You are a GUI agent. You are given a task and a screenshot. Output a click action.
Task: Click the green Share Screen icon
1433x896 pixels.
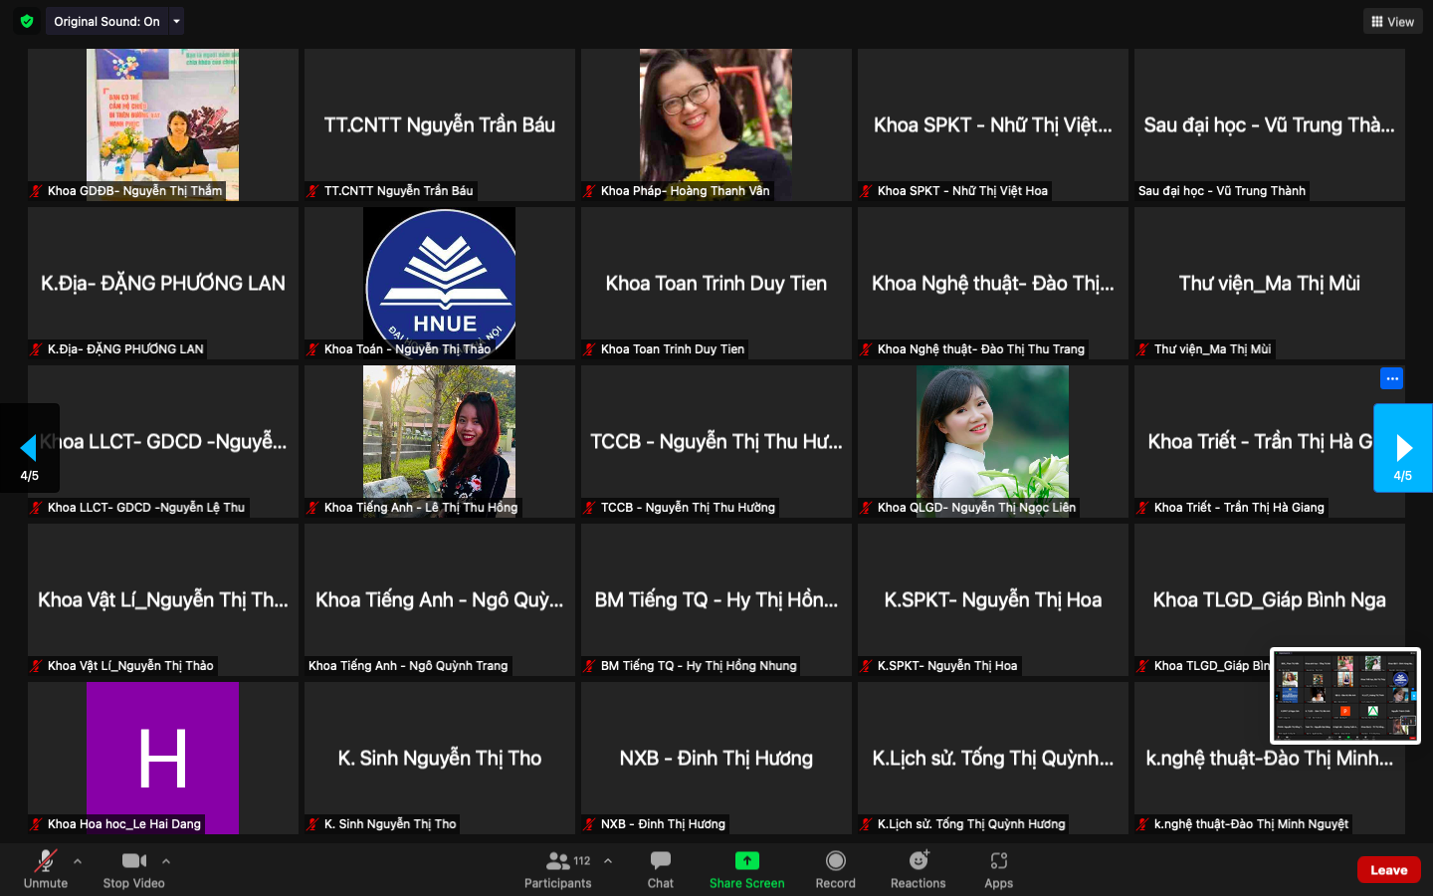pos(746,861)
